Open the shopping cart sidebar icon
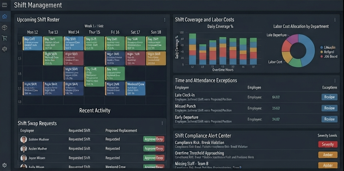Viewport: 344px width, 171px height. [x=4, y=38]
